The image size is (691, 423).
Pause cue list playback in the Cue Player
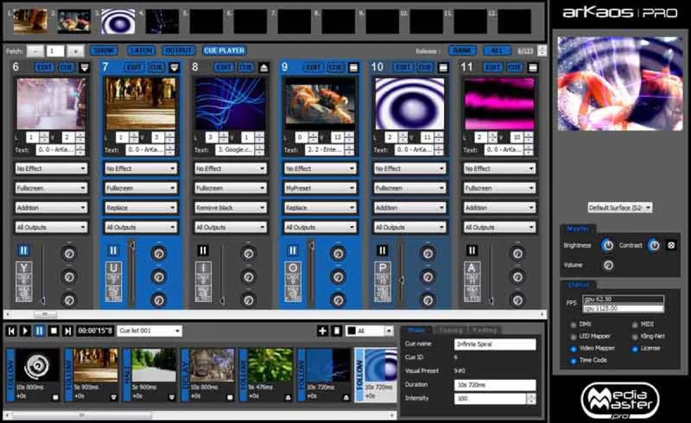[x=38, y=330]
